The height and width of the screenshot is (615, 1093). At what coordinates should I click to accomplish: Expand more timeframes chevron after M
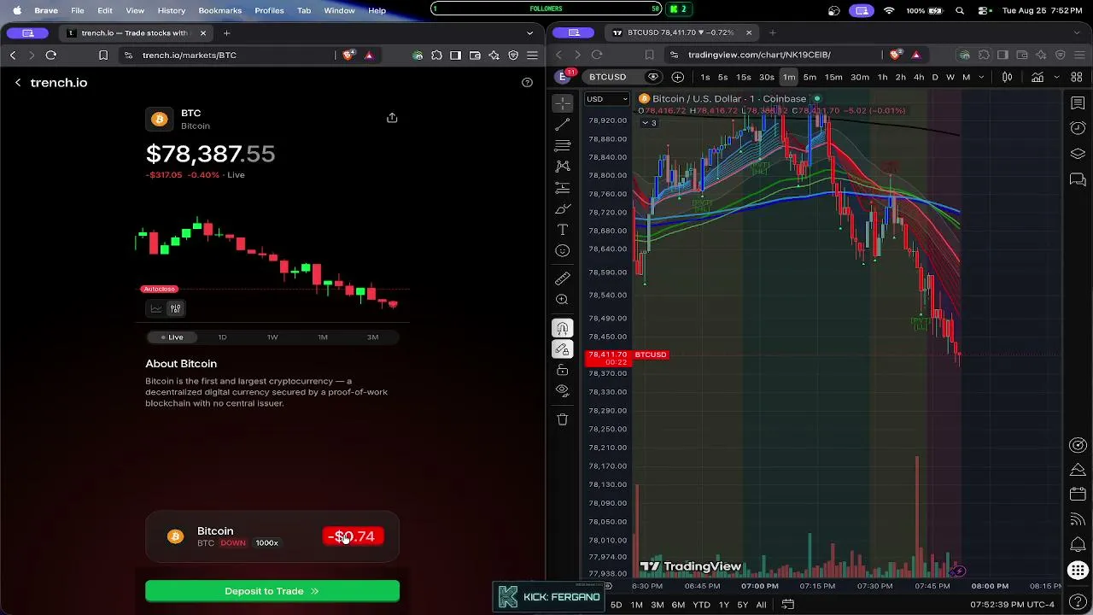point(981,77)
